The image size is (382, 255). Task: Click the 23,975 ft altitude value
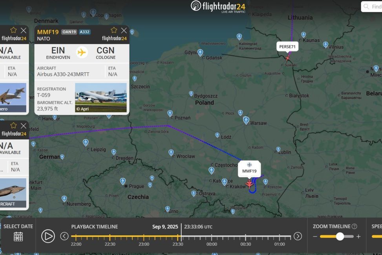[x=47, y=109]
